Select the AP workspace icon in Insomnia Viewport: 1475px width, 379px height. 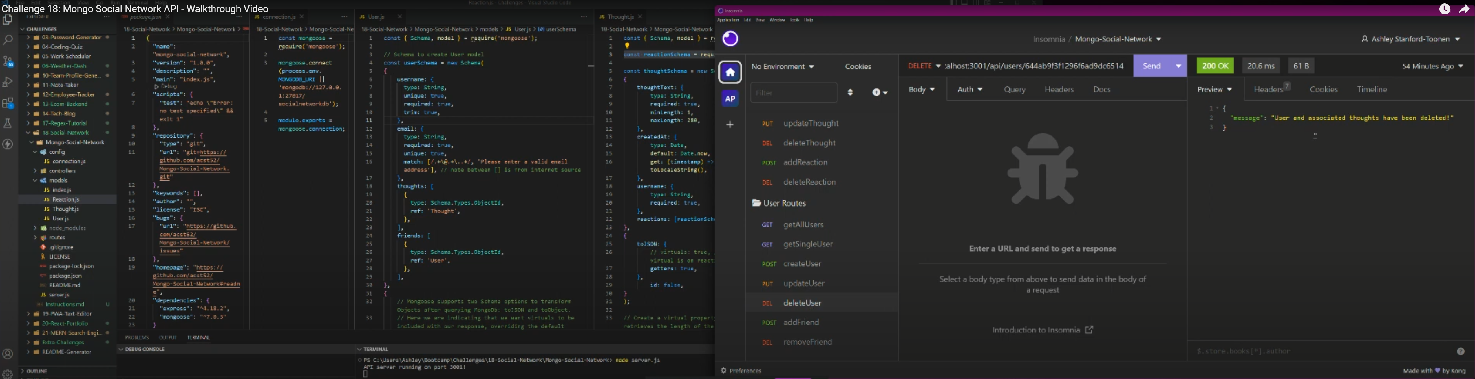tap(730, 99)
